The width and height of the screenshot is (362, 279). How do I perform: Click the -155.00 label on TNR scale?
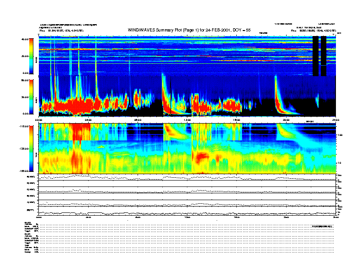click(x=24, y=171)
